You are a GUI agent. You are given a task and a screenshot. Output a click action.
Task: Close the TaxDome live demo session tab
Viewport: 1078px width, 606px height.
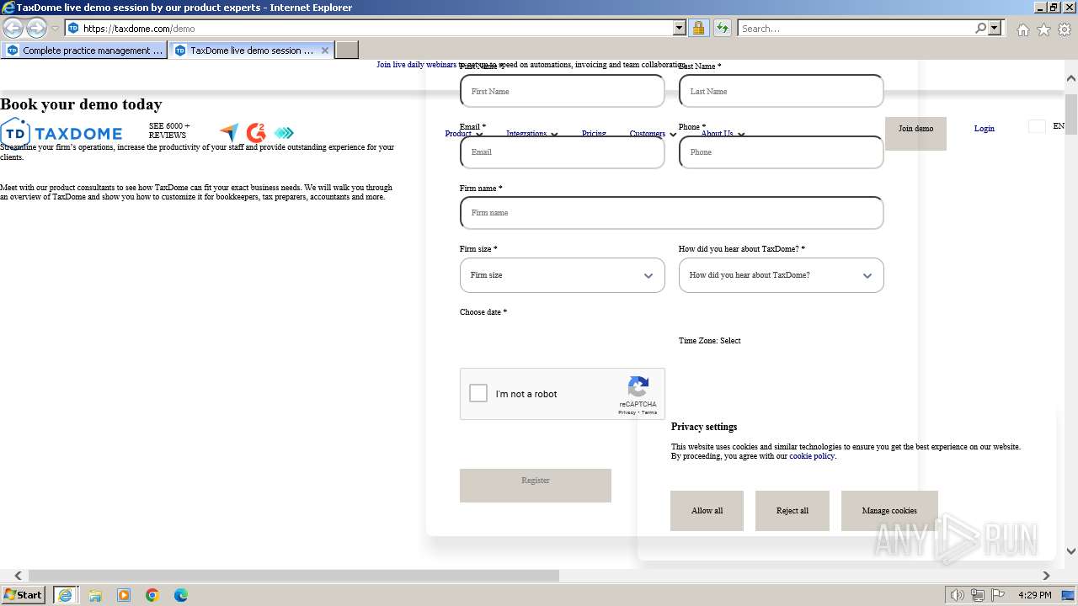point(325,50)
